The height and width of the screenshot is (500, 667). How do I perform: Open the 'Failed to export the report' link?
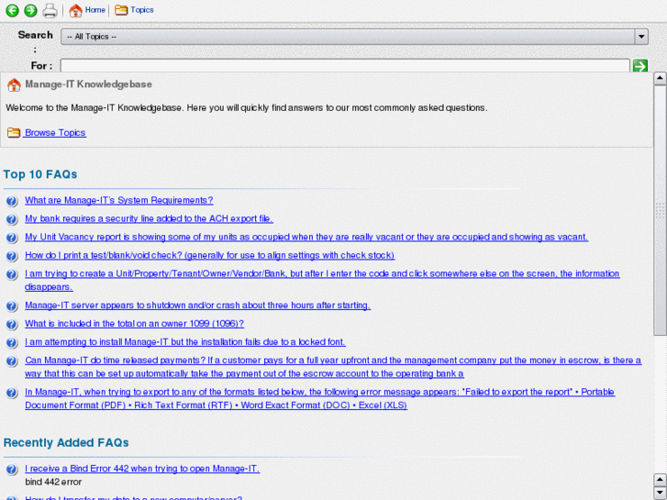click(x=319, y=398)
